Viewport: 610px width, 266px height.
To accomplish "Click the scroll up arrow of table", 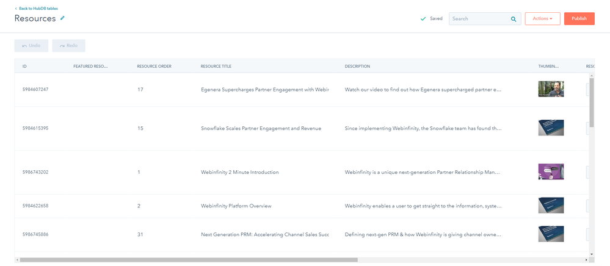I will (592, 74).
